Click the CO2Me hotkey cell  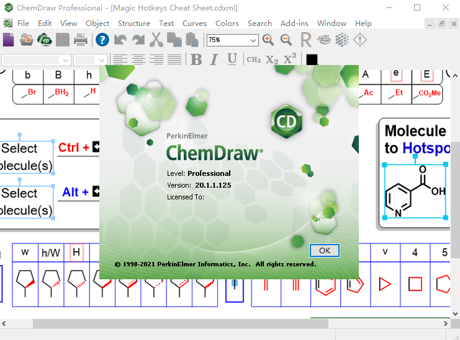point(427,94)
